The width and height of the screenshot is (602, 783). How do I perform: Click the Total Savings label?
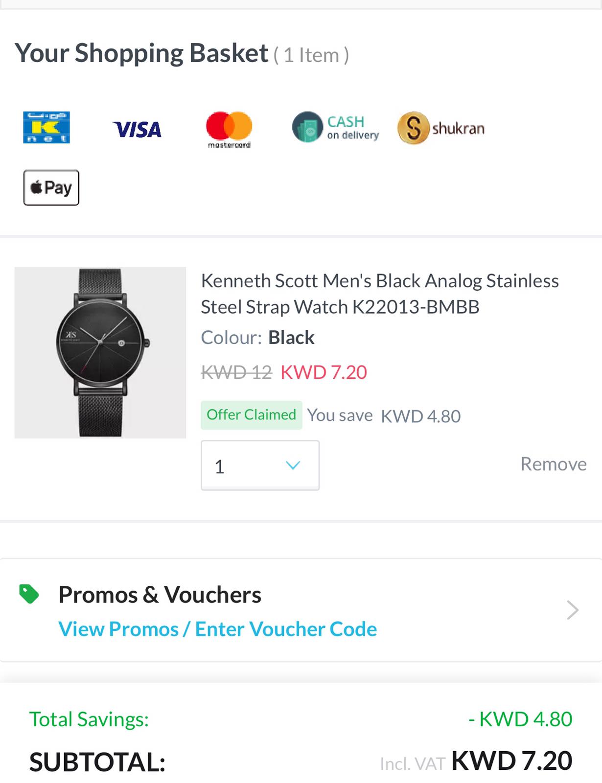[x=89, y=719]
